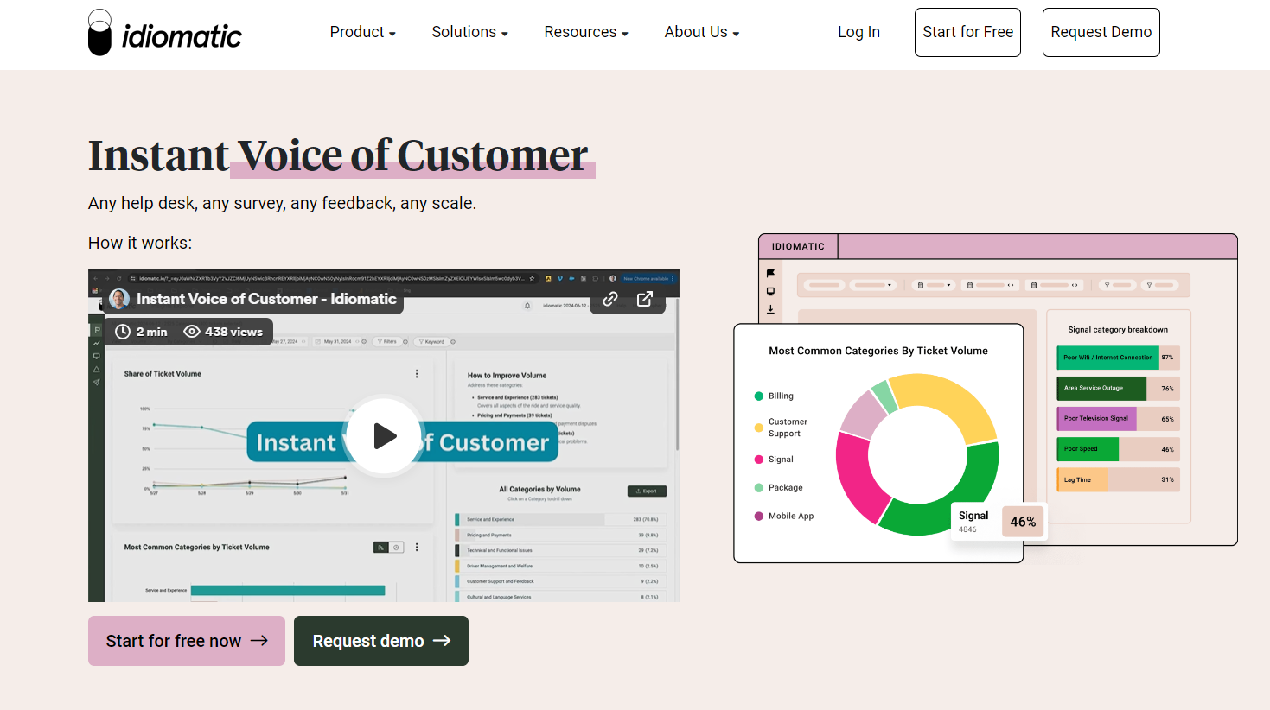Expand the Product menu

point(363,32)
